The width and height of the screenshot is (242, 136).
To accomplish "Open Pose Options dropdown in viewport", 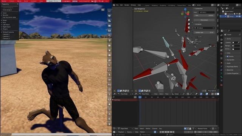I will [213, 91].
